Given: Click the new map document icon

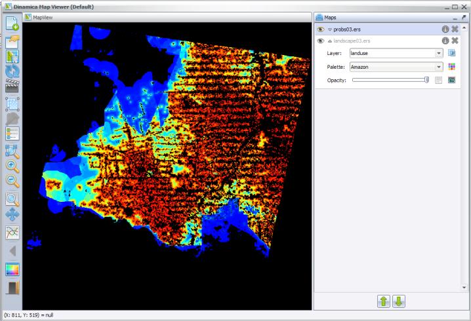Looking at the screenshot, I should (12, 23).
